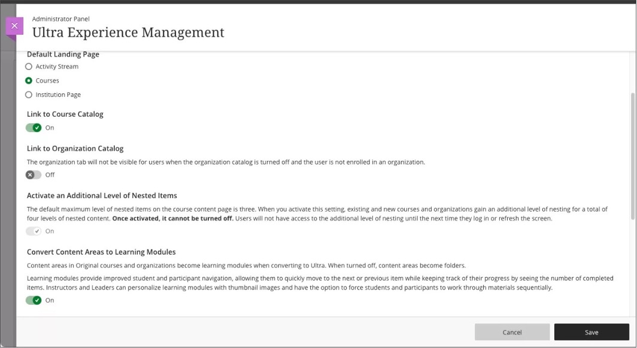Click the Link to Course Catalog heading
Image resolution: width=637 pixels, height=348 pixels.
pyautogui.click(x=65, y=114)
